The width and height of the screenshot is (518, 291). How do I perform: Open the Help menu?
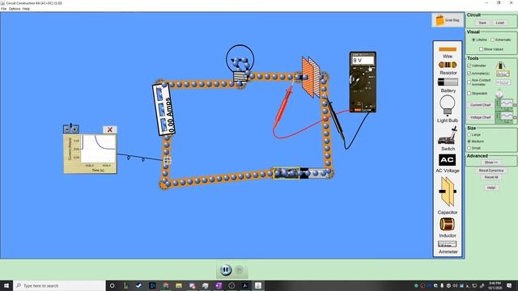click(26, 9)
